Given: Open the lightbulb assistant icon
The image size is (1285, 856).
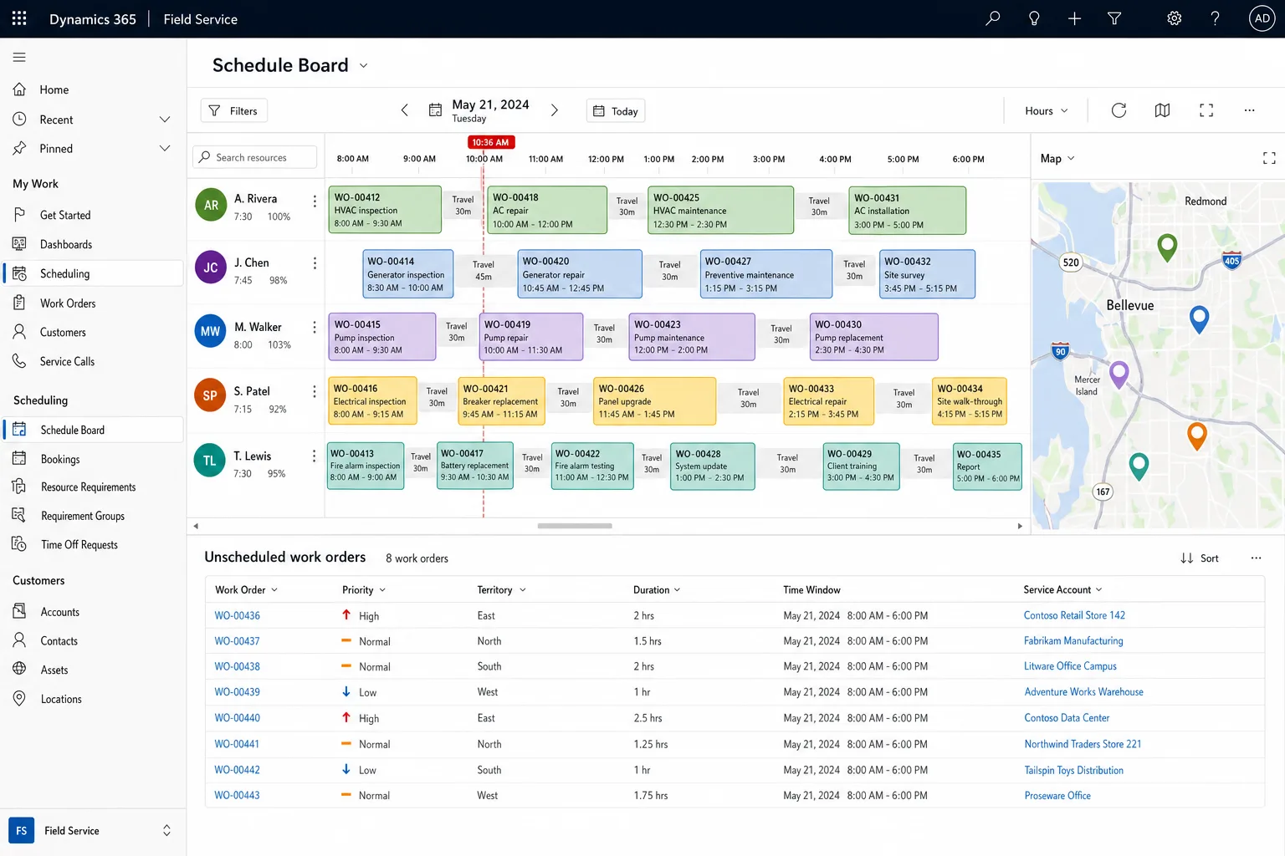Looking at the screenshot, I should click(x=1034, y=18).
